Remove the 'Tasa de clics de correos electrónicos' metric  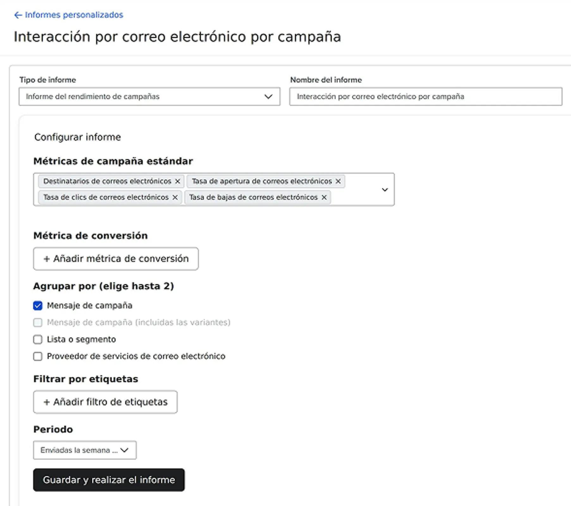pos(175,197)
